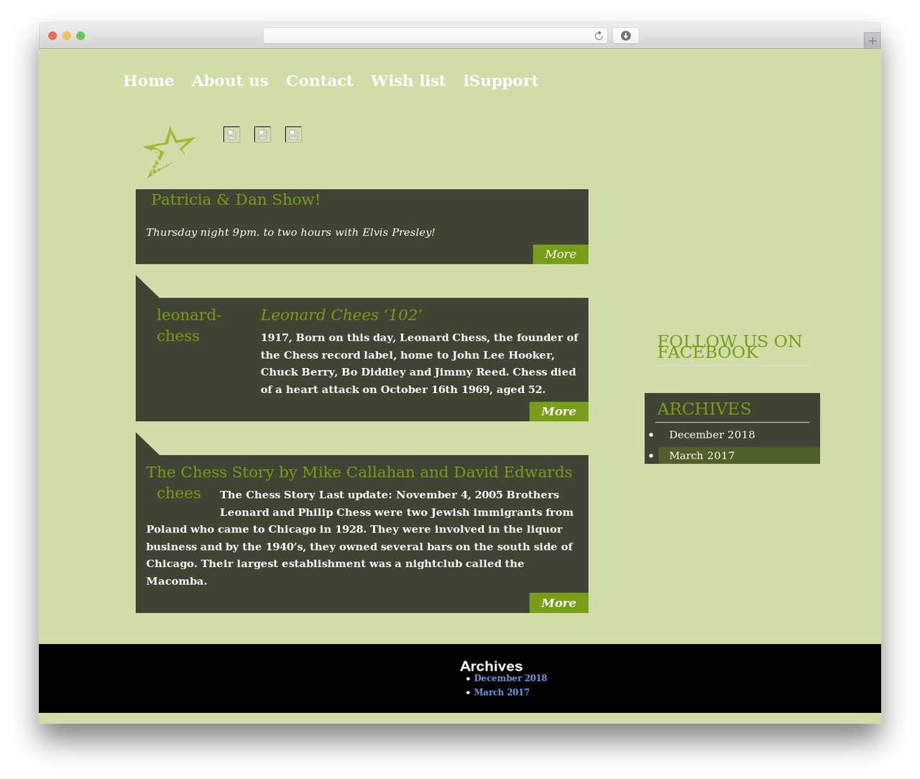This screenshot has width=920, height=779.
Task: Open December 2018 in the footer Archives
Action: [510, 678]
